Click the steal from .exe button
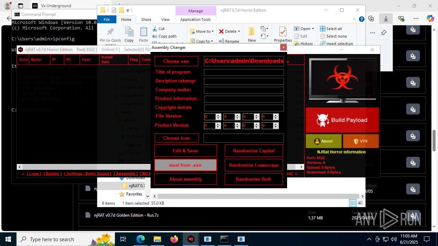The image size is (438, 246). (x=185, y=165)
